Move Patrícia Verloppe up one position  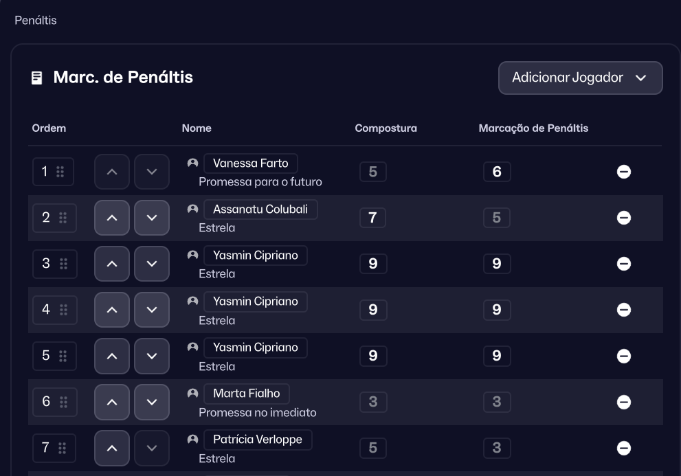(x=112, y=448)
